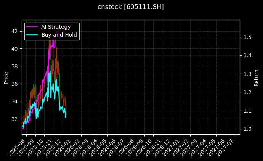Image resolution: width=263 pixels, height=161 pixels.
Task: Select the AI Strategy legend label
Action: click(56, 27)
